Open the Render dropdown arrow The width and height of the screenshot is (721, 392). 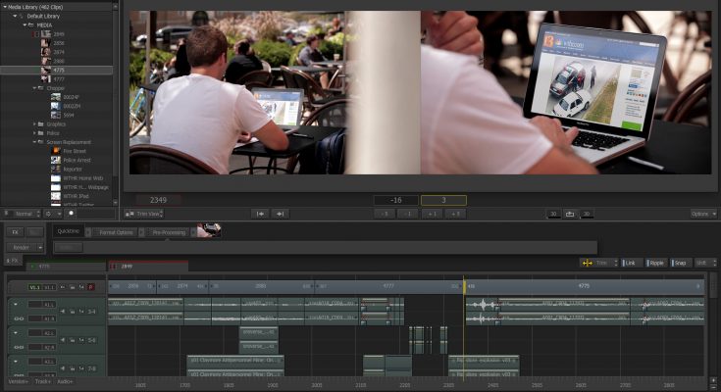click(40, 247)
